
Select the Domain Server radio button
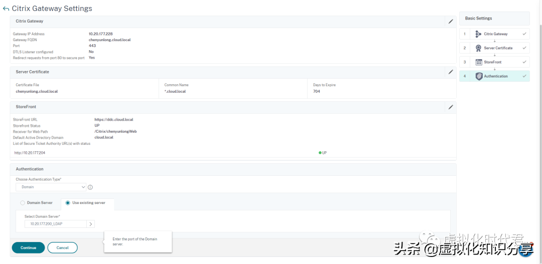23,202
